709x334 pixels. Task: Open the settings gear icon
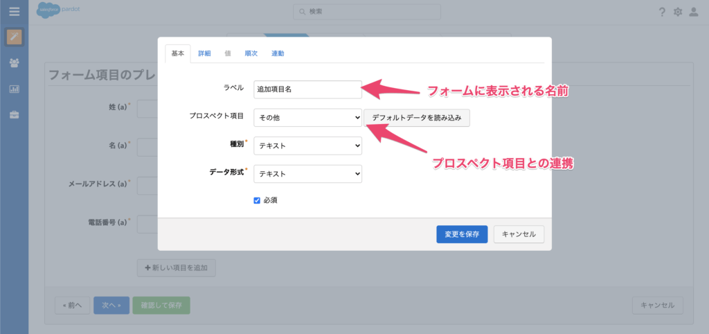(678, 12)
